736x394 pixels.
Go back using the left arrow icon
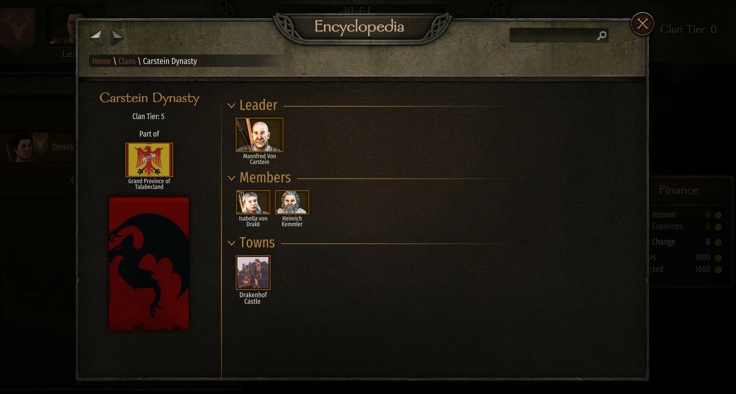(96, 38)
